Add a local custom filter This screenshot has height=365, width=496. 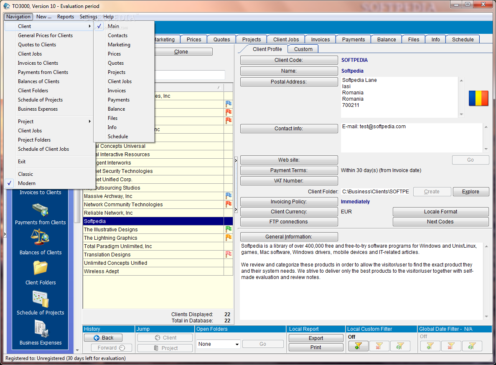(x=358, y=346)
